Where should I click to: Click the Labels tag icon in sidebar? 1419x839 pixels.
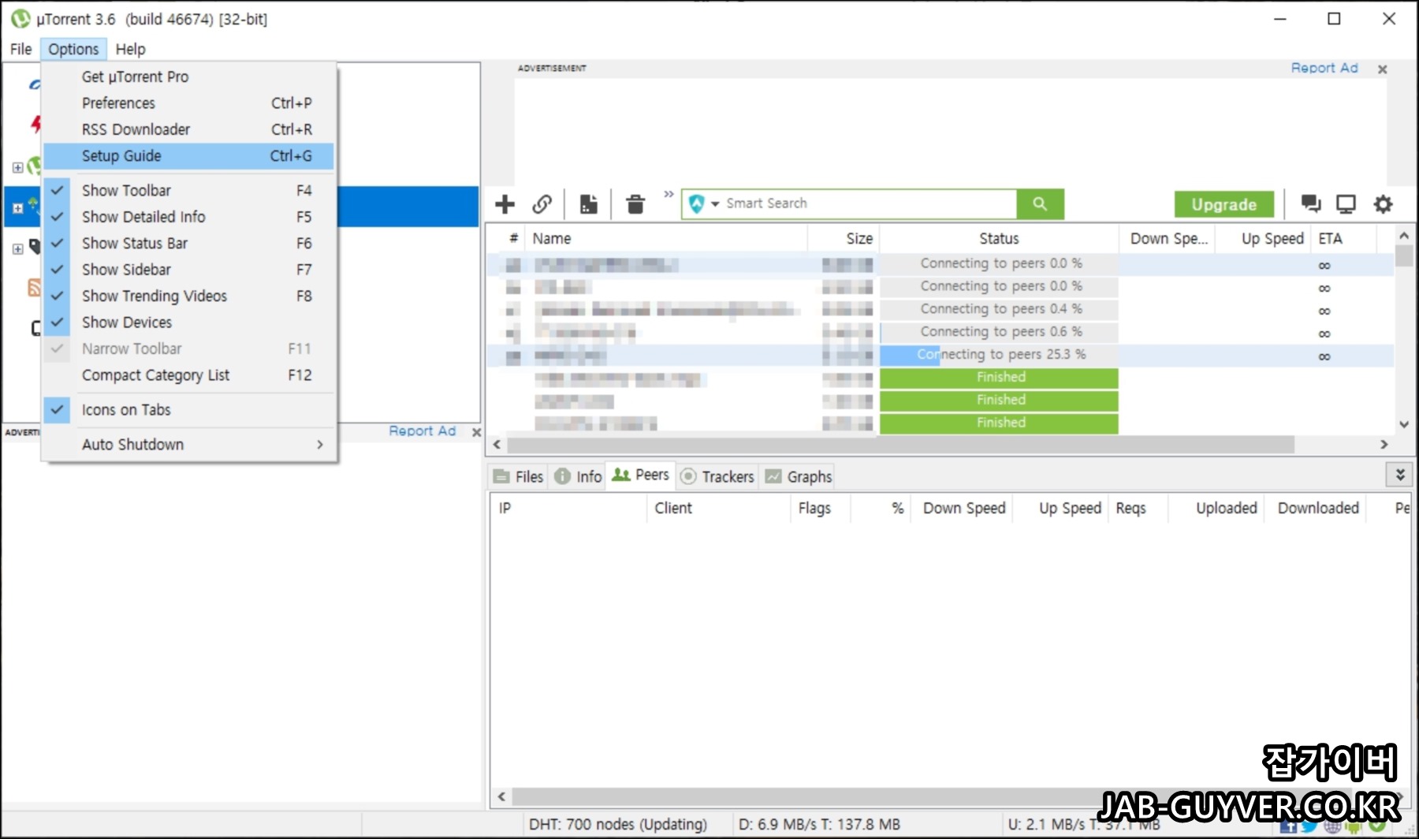[35, 247]
